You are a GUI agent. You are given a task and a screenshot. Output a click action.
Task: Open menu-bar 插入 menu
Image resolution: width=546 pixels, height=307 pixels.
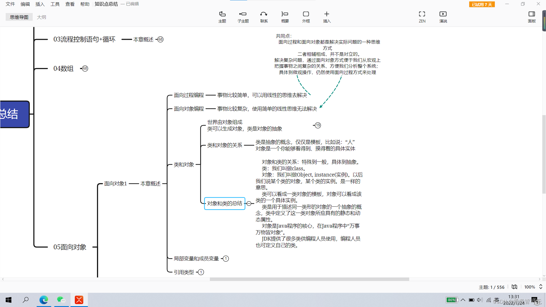pos(40,4)
